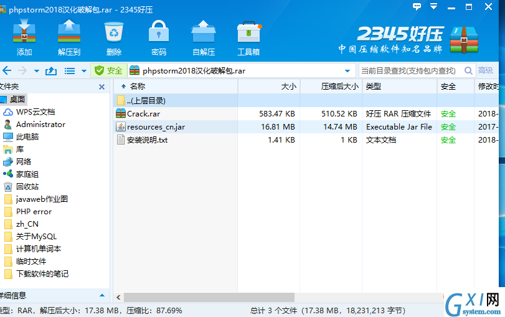Select the Crack.rar file name
The height and width of the screenshot is (317, 505).
(143, 114)
